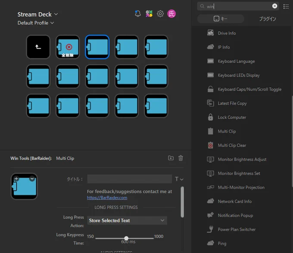
Task: Open the user profile avatar
Action: 171,14
